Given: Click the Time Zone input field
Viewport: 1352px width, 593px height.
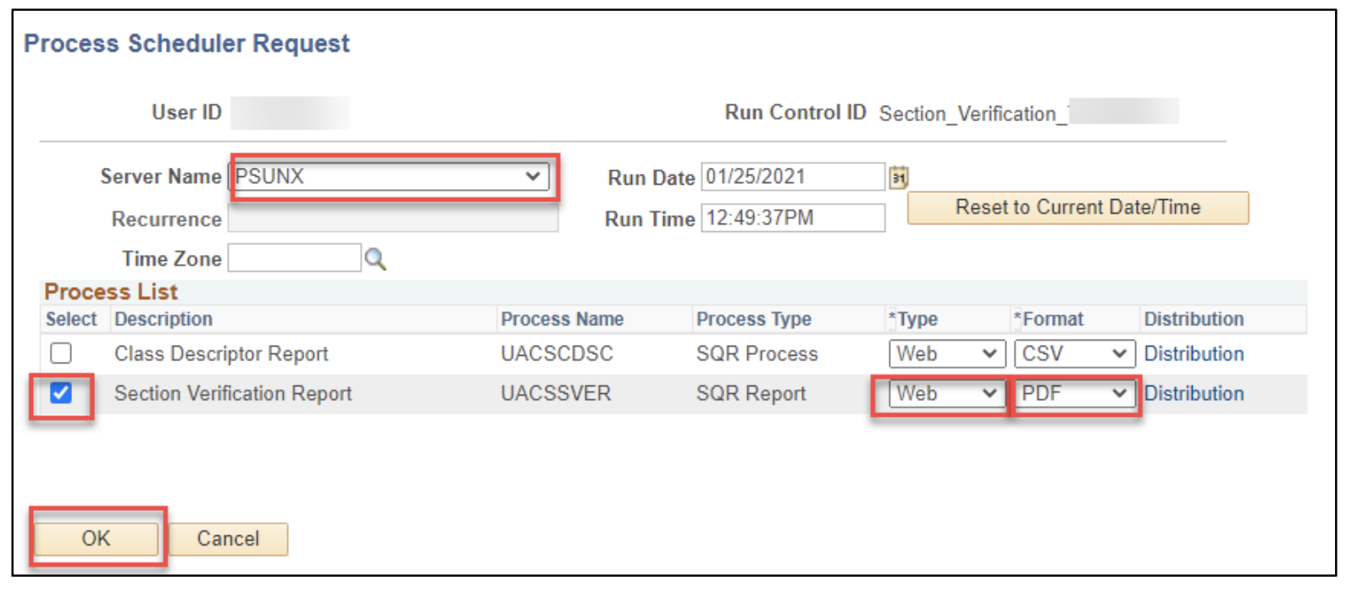Looking at the screenshot, I should coord(294,258).
